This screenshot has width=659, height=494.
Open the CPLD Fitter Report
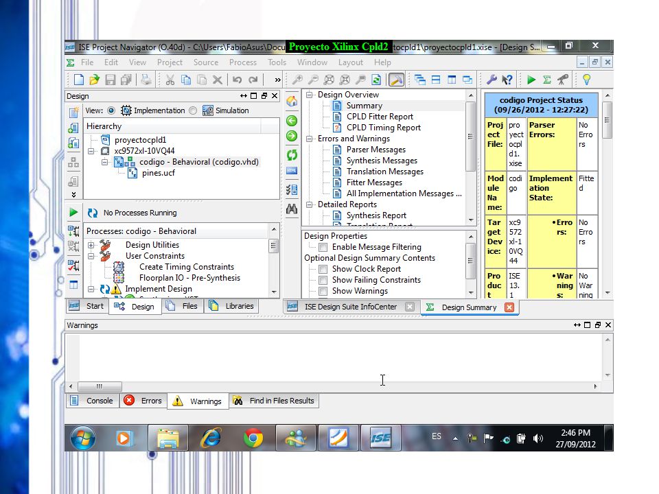380,117
